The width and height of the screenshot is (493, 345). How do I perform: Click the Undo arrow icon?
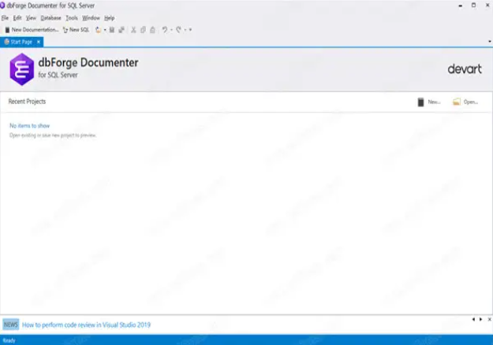point(165,30)
